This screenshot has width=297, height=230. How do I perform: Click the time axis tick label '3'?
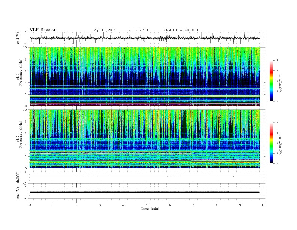click(100, 205)
